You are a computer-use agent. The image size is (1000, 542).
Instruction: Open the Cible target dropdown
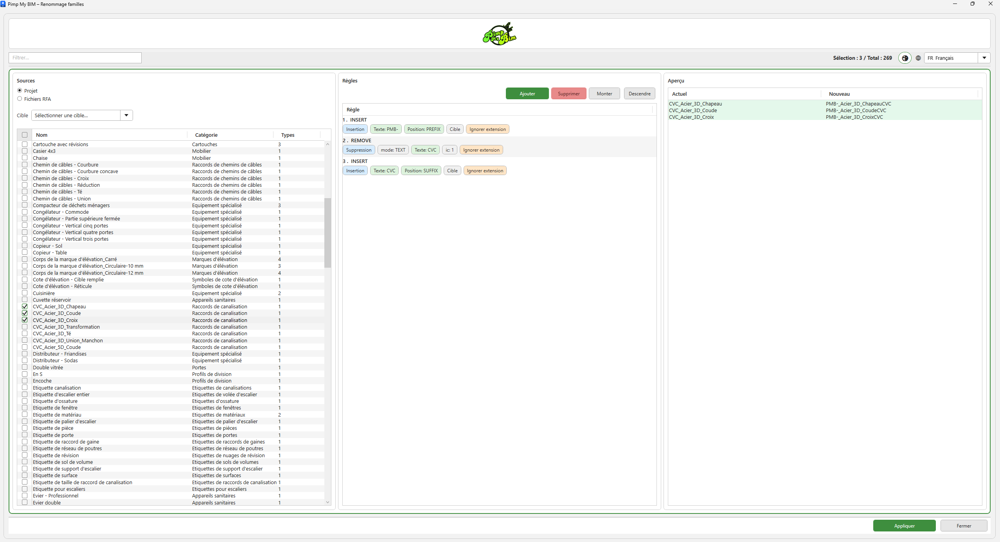[x=82, y=115]
